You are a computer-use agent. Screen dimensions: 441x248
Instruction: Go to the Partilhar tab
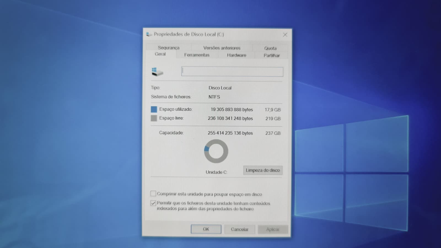[271, 55]
